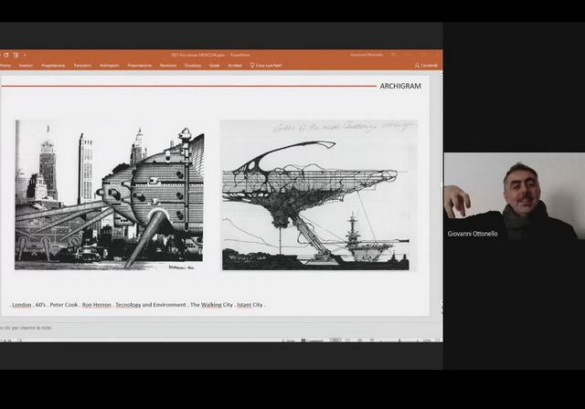Image resolution: width=585 pixels, height=409 pixels.
Task: Click the 'Cosa vuoi fare?' lightbulb search
Action: pyautogui.click(x=270, y=66)
